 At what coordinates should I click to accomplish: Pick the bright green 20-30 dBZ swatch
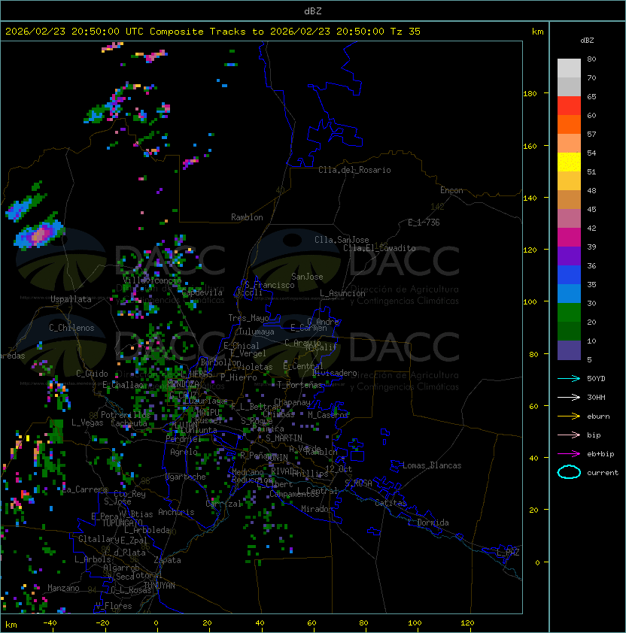point(569,313)
